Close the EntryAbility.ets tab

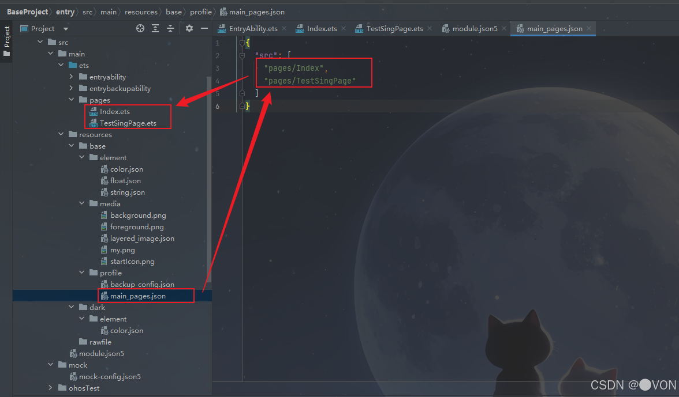pyautogui.click(x=284, y=28)
